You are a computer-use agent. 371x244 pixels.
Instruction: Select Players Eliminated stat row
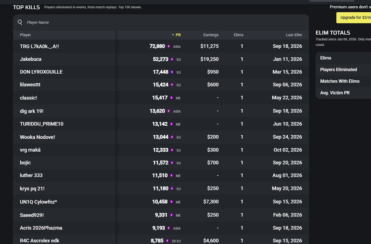(x=343, y=69)
